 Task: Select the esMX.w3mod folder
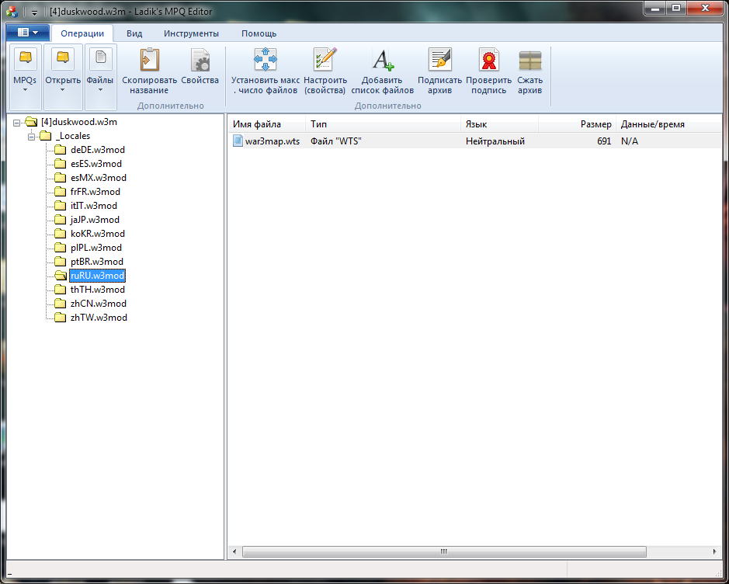(x=99, y=178)
